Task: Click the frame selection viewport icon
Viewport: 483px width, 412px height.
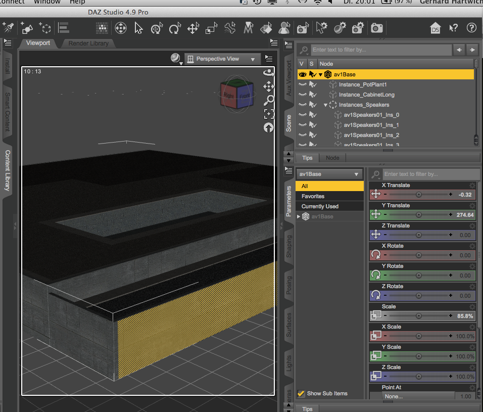Action: point(269,114)
